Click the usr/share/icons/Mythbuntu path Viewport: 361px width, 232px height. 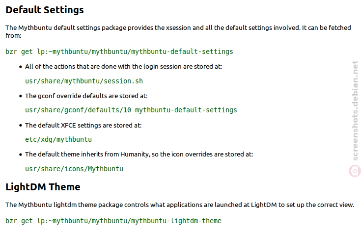pos(74,169)
